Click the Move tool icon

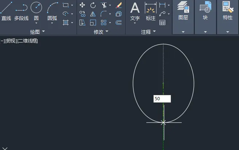tap(82, 5)
